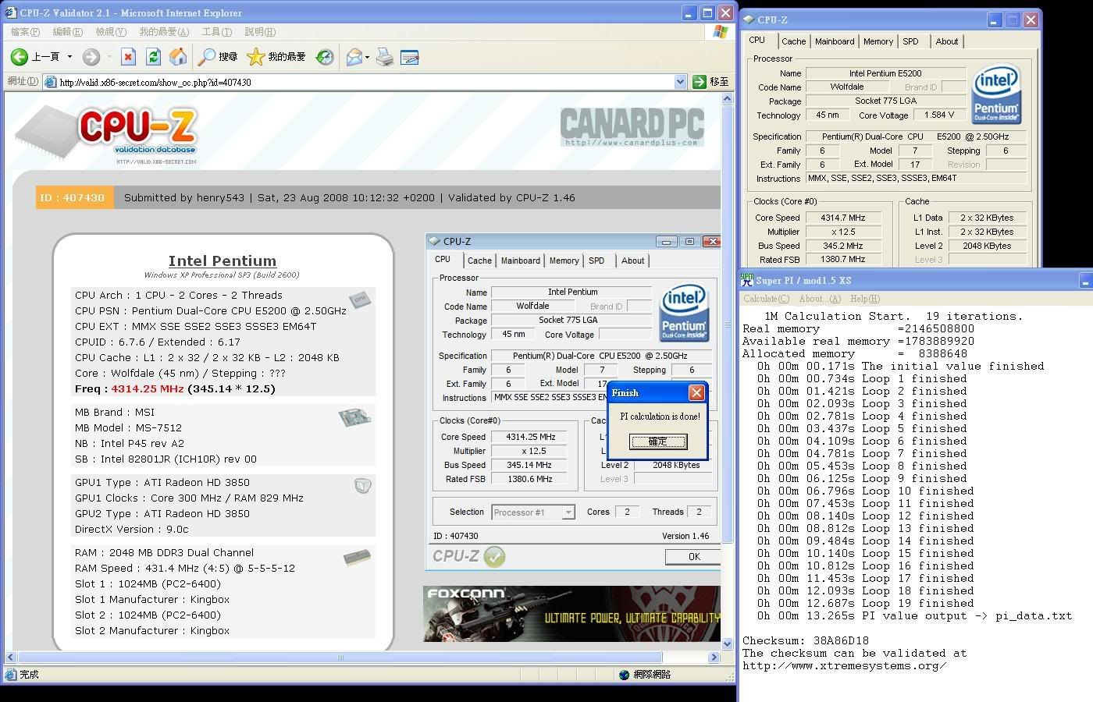
Task: Click the Forward arrow in IE toolbar
Action: pos(91,56)
